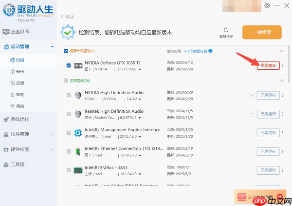292x206 pixels.
Task: Expand arrow beside 硬件检测
Action: (53, 149)
